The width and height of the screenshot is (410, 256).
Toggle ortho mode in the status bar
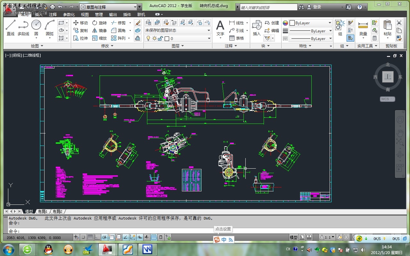(x=97, y=237)
